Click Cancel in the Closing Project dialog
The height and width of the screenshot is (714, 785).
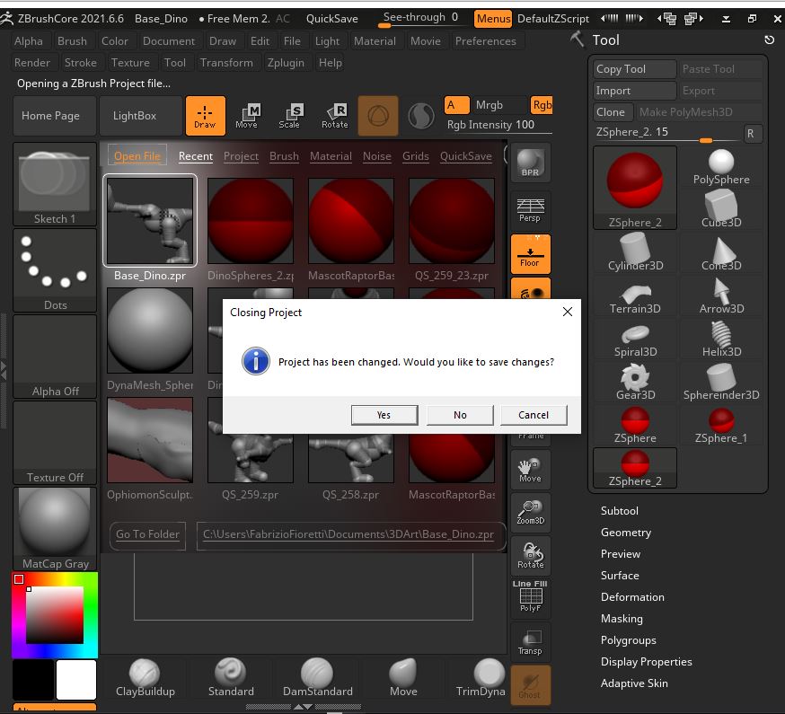pos(534,414)
